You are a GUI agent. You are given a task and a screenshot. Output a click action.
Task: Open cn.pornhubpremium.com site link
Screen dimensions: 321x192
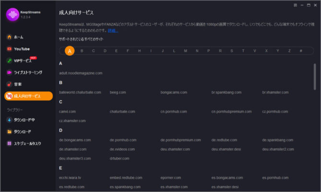coord(232,111)
